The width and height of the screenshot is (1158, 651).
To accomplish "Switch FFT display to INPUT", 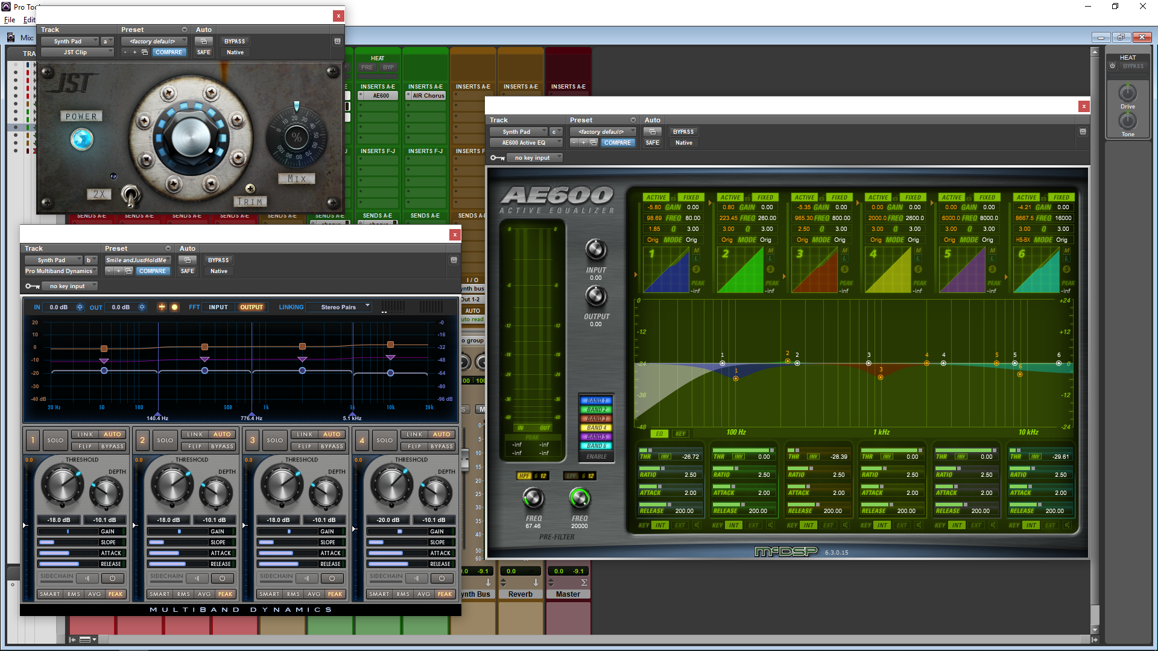I will (218, 307).
